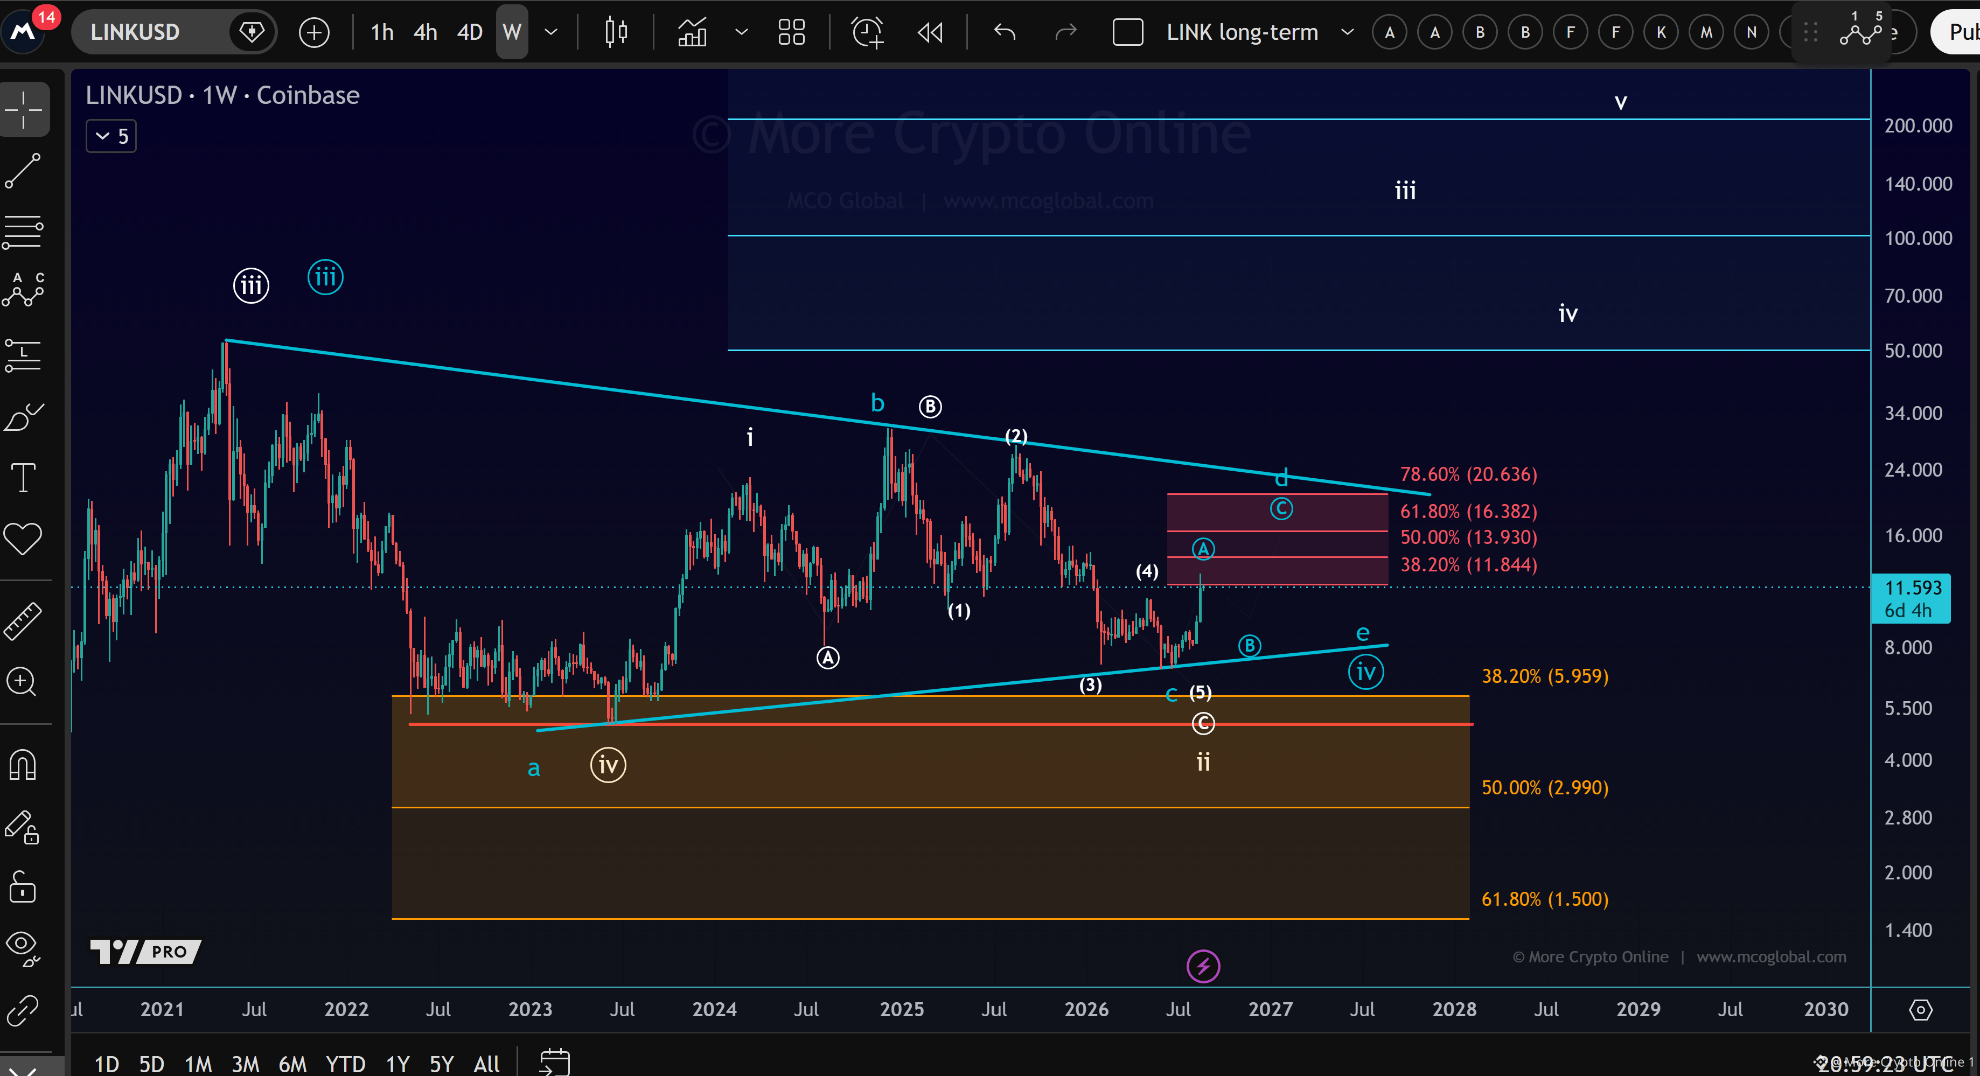Set date range to 1Y
The image size is (1980, 1076).
(x=398, y=1064)
